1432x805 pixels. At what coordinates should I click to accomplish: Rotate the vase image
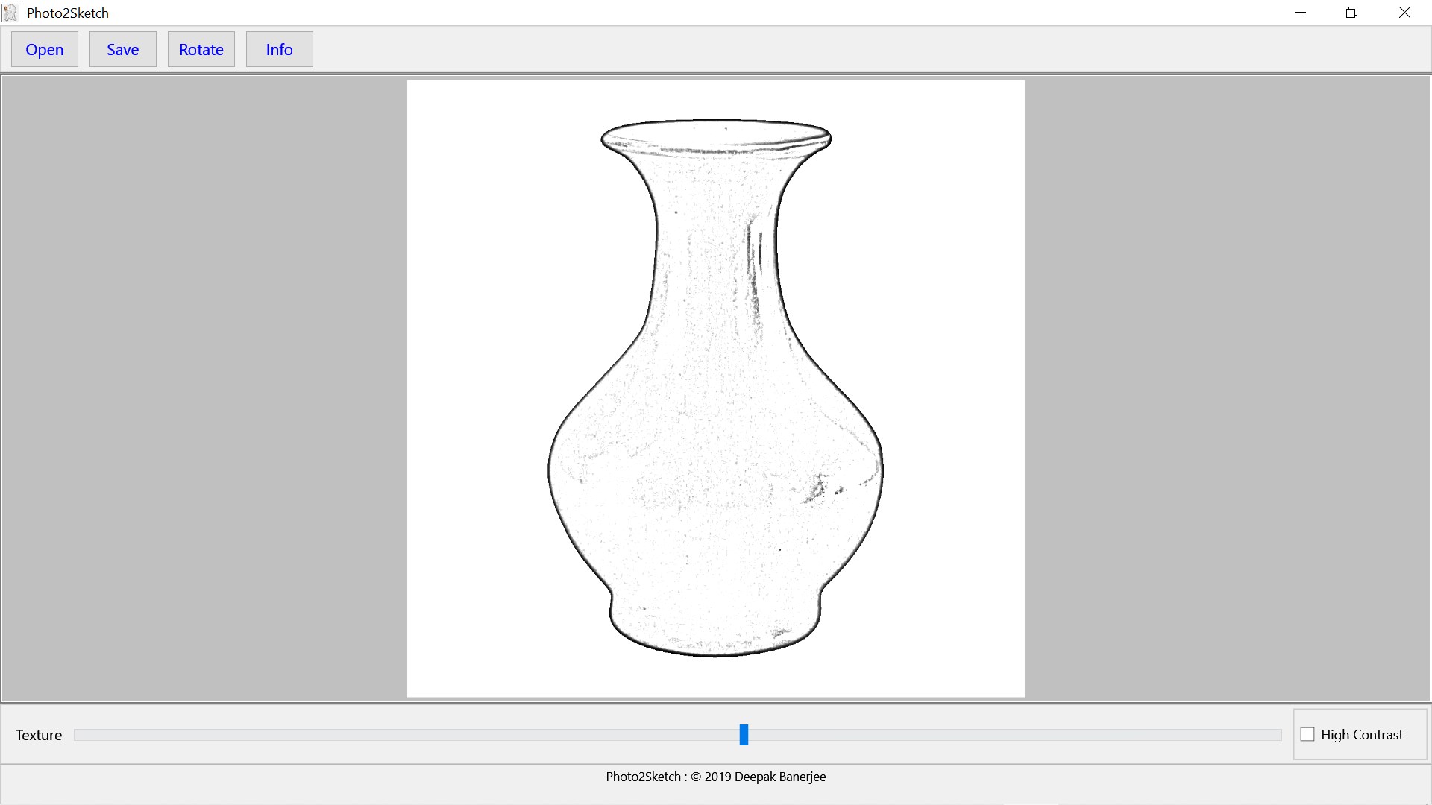(x=201, y=49)
